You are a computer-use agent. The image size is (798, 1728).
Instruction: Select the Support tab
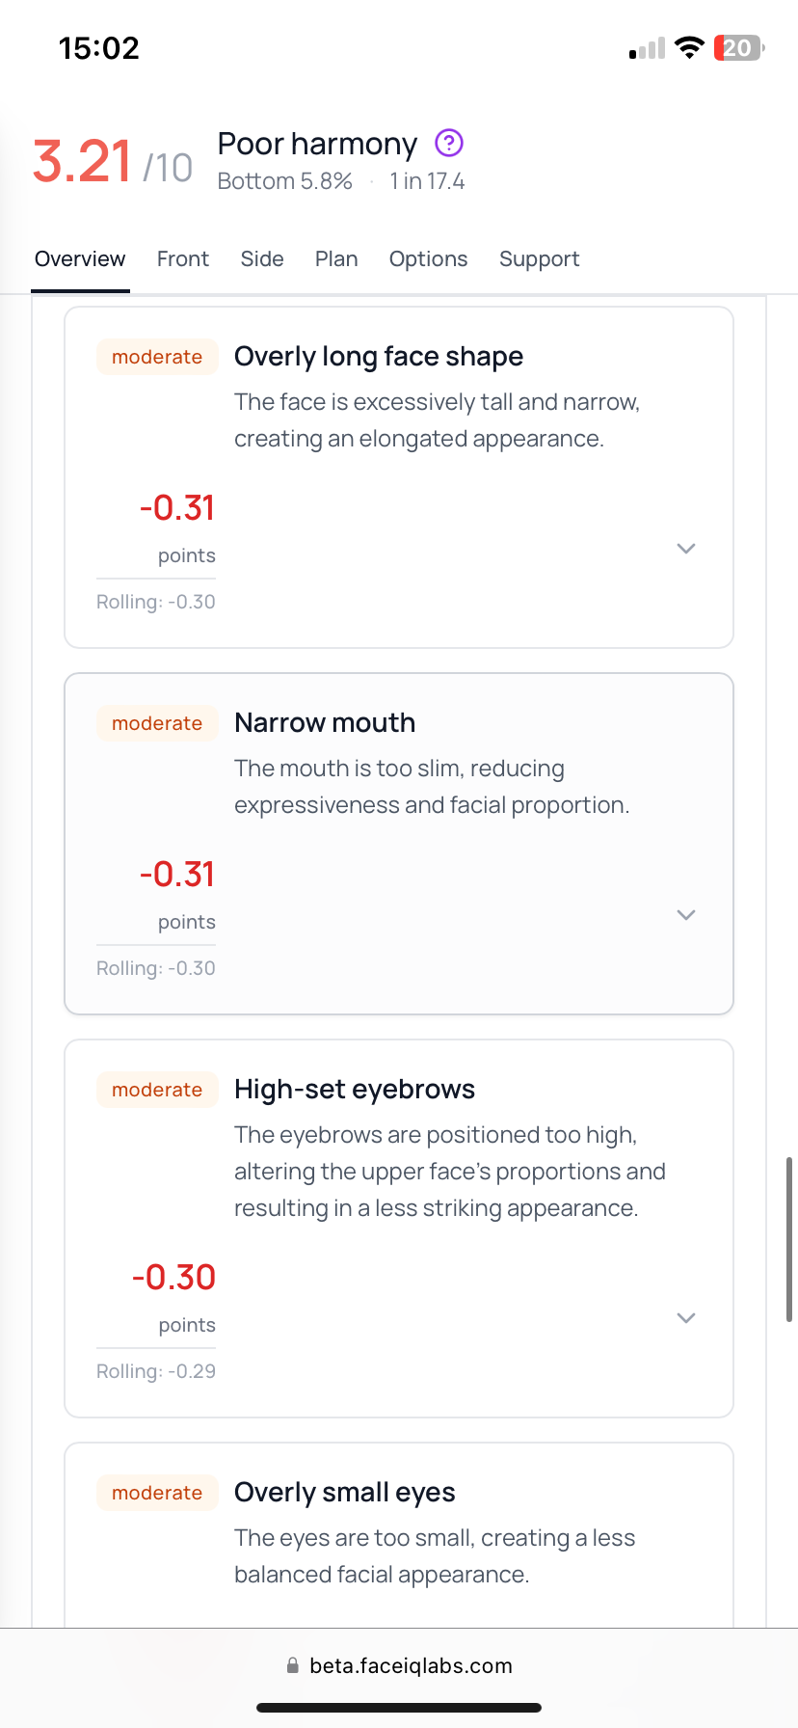(x=540, y=259)
